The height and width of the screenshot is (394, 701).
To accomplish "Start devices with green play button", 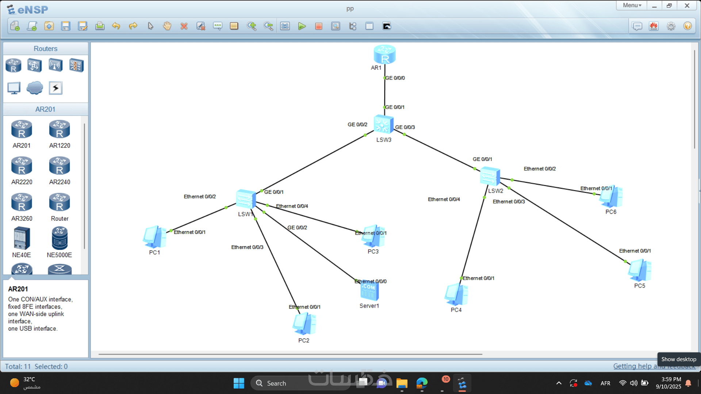I will tap(302, 26).
